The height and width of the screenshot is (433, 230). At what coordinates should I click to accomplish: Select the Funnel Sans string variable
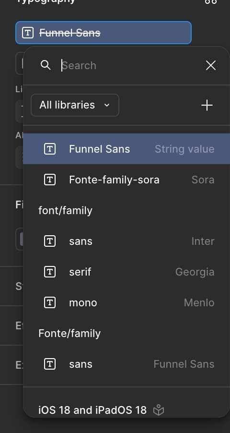126,149
